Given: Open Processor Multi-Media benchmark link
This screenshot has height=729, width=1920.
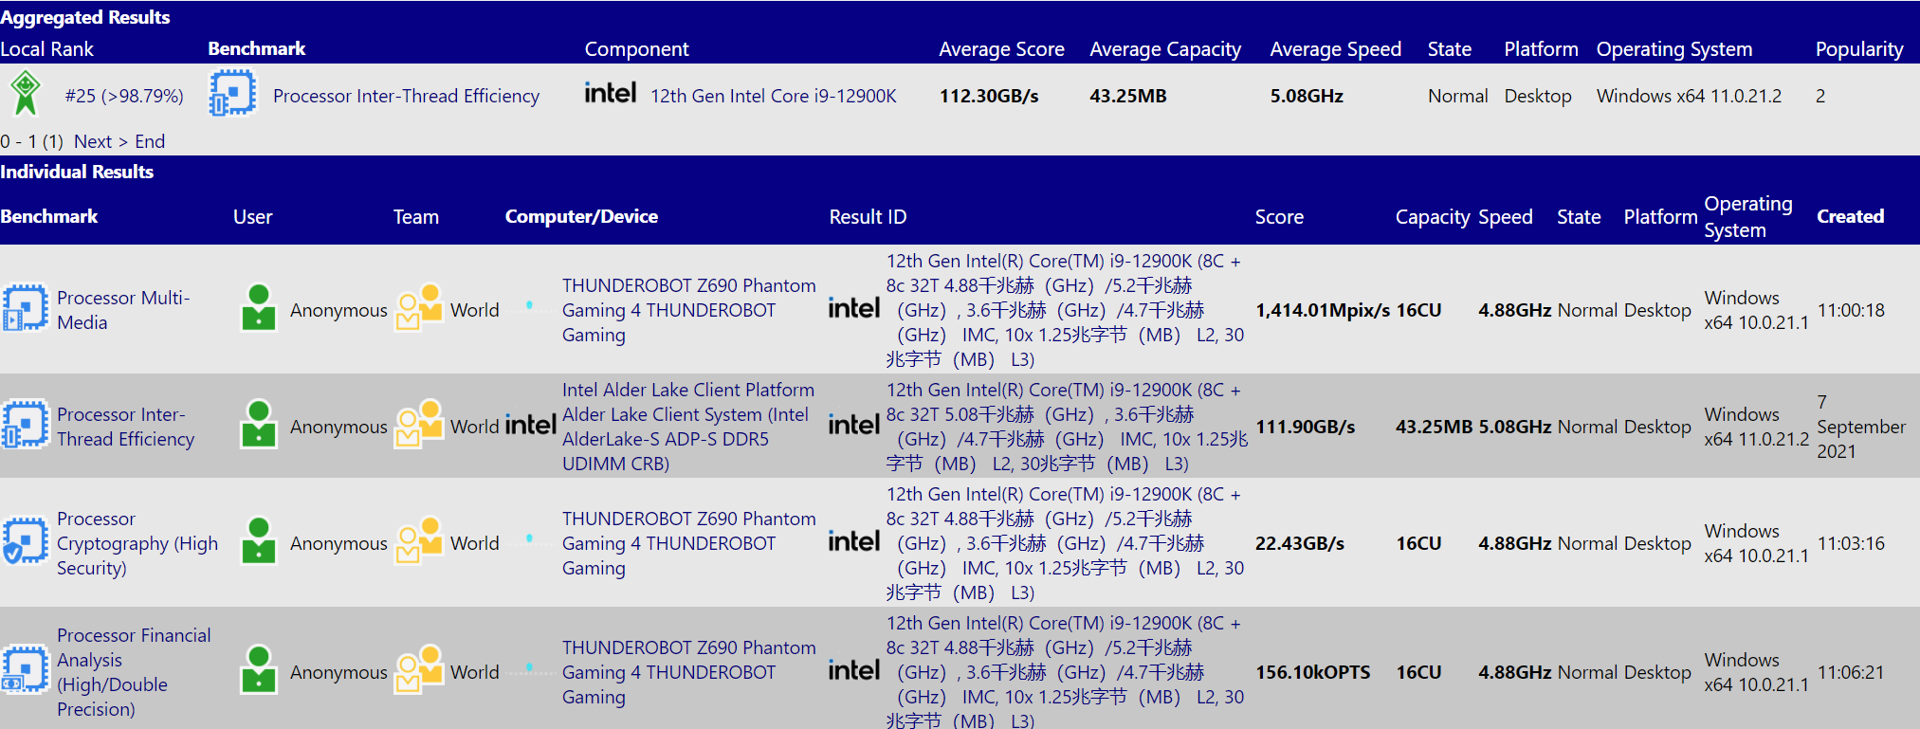Looking at the screenshot, I should click(x=123, y=310).
